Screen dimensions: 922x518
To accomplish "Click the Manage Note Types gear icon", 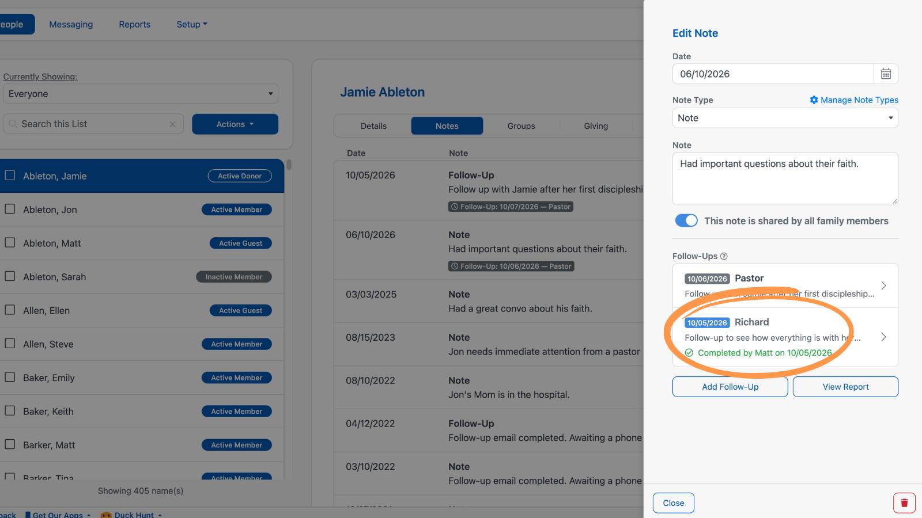I will point(814,100).
